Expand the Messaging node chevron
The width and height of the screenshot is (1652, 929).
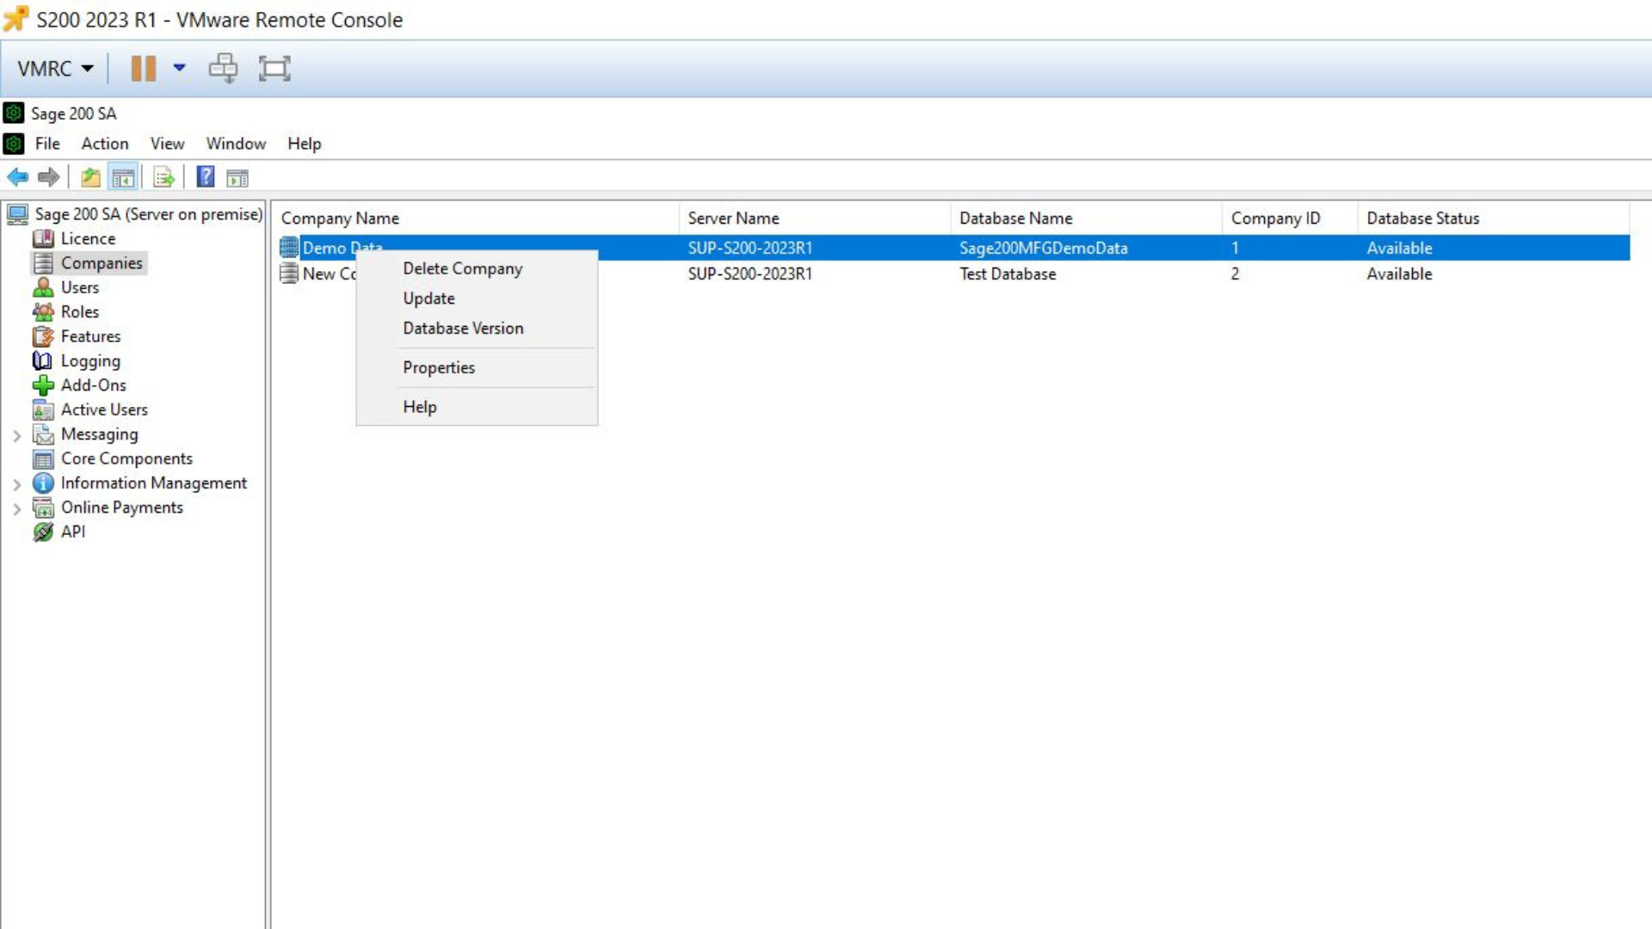[16, 436]
